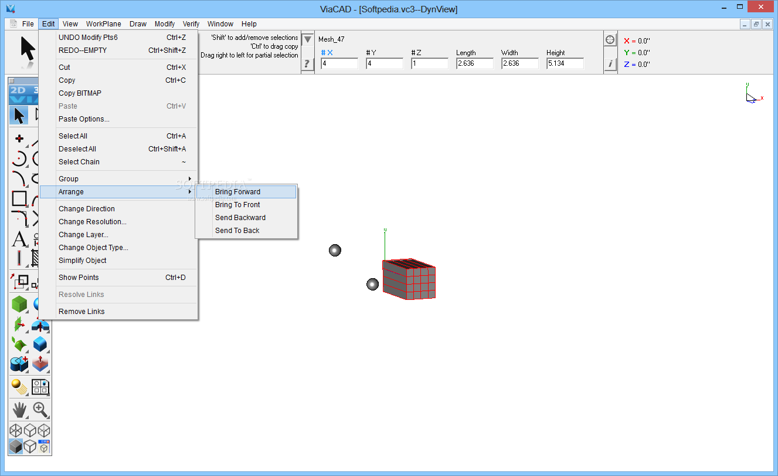Viewport: 778px width, 476px height.
Task: Select the Rectangle drawing tool
Action: (19, 198)
